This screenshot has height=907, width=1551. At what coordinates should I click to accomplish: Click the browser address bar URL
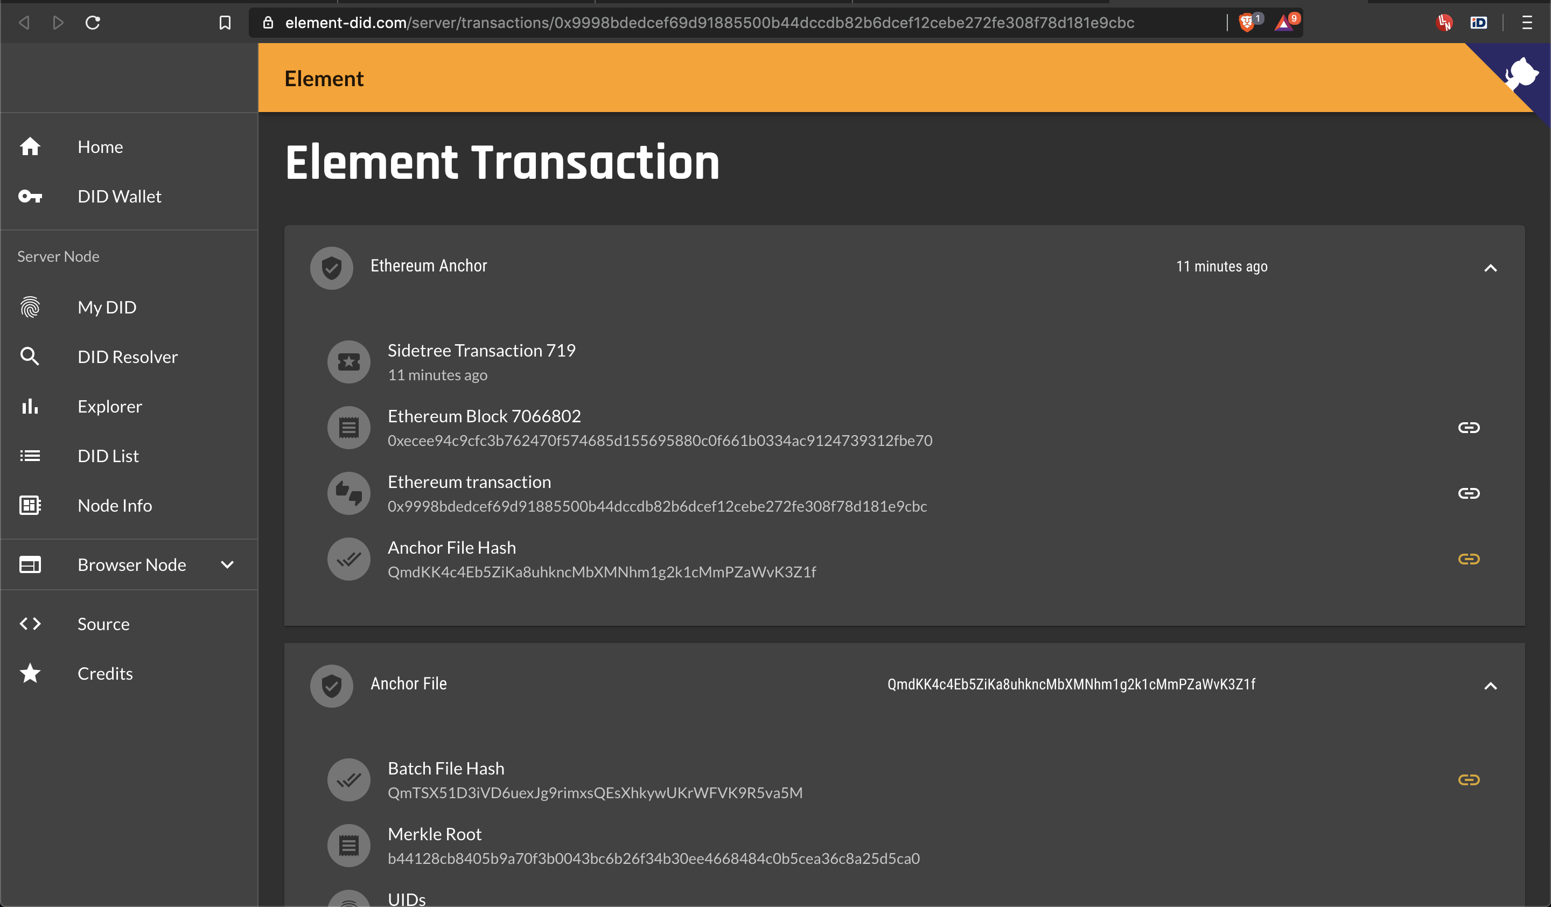coord(708,23)
